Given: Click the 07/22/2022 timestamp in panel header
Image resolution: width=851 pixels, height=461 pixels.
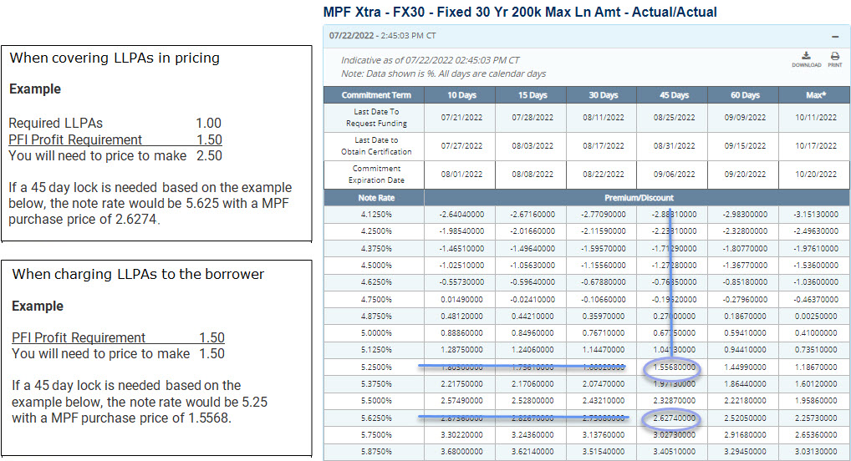Looking at the screenshot, I should pos(383,36).
